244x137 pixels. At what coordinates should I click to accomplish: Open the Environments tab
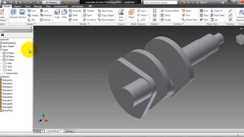(61, 6)
